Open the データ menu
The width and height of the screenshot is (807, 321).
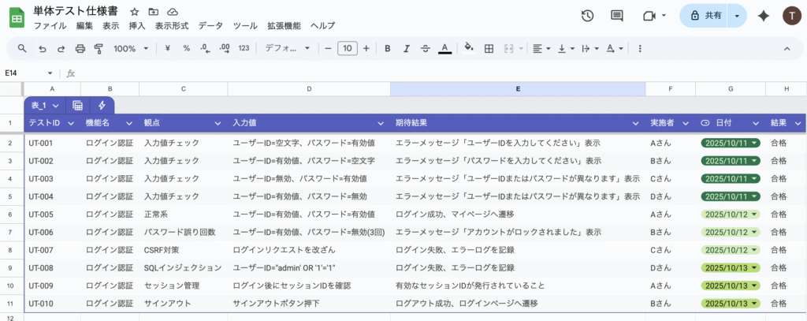210,26
